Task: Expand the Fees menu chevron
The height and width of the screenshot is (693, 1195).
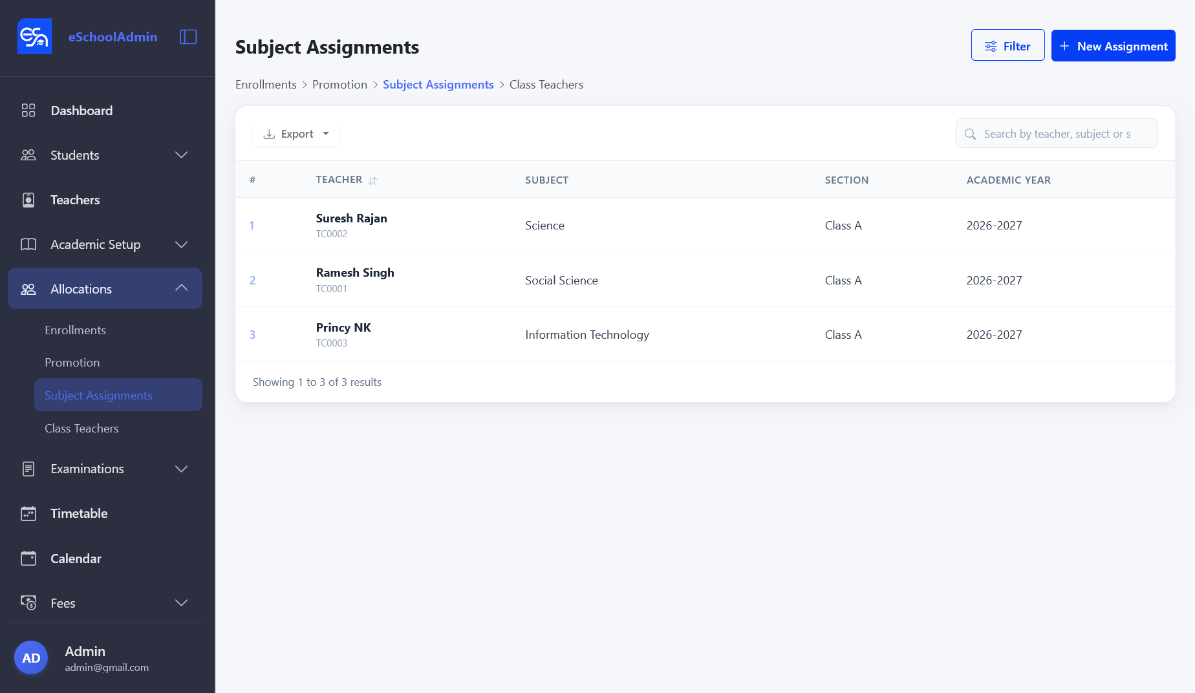Action: [x=182, y=602]
